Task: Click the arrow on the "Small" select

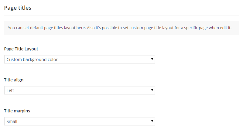Action: (x=152, y=121)
